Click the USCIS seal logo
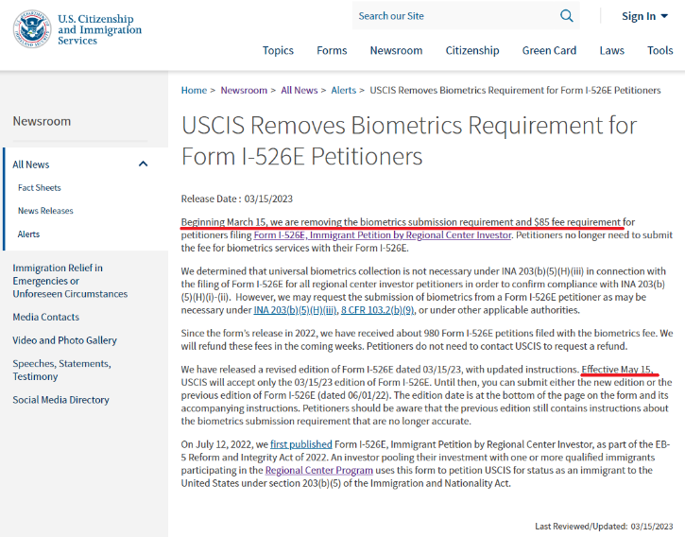The image size is (685, 537). click(x=32, y=29)
